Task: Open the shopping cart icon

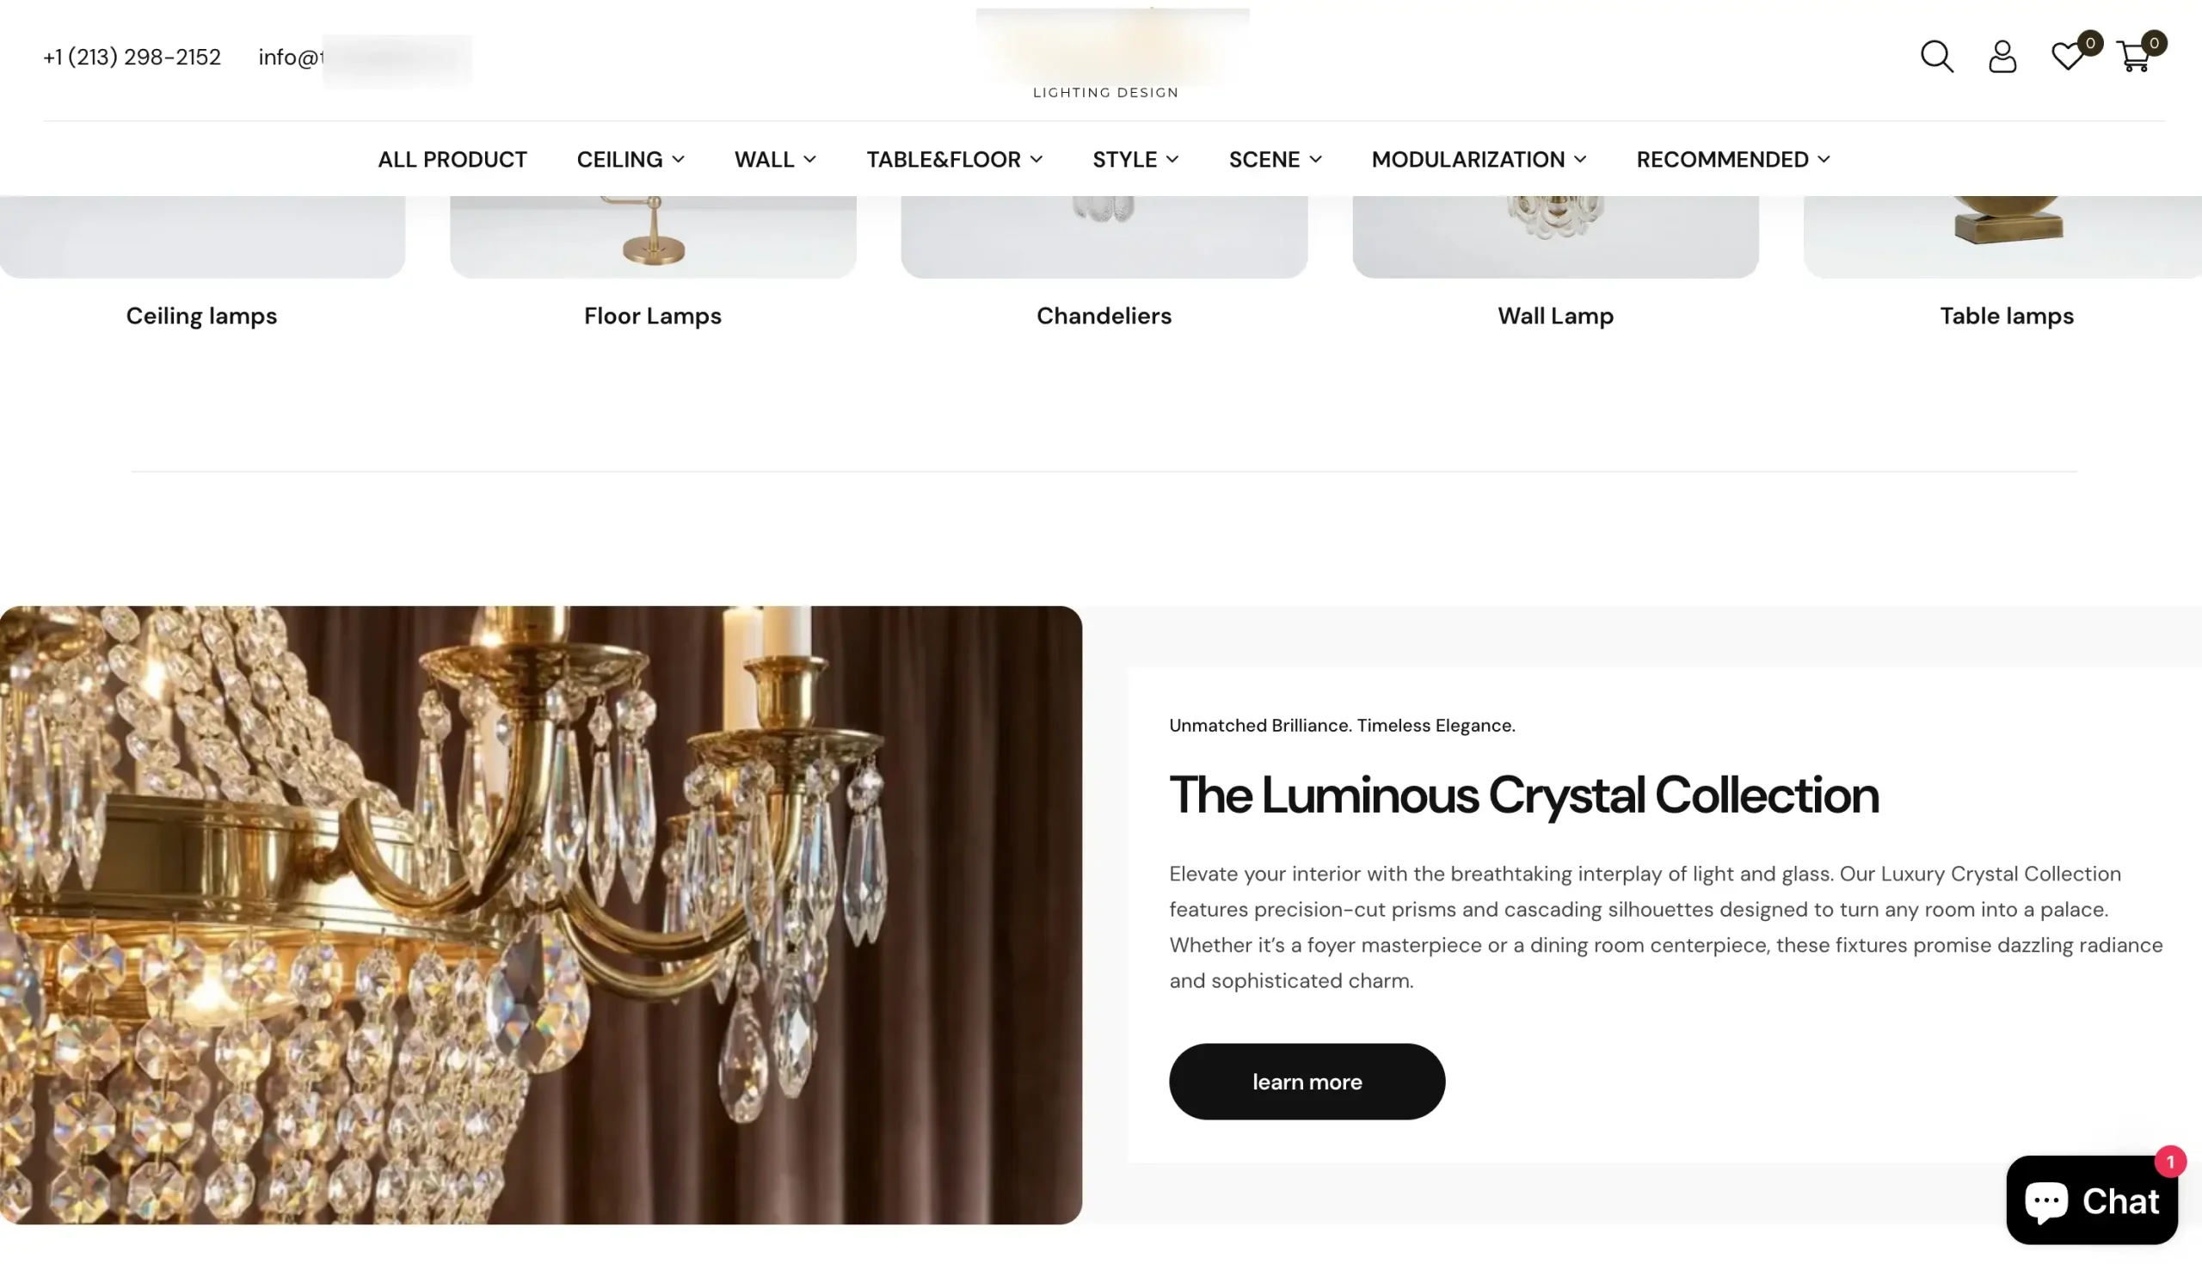Action: pyautogui.click(x=2134, y=57)
